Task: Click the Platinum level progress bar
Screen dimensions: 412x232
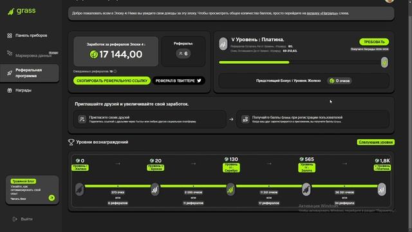Action: [300, 63]
